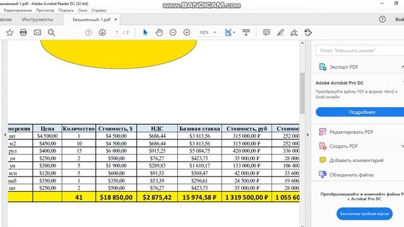Open help question mark icon
Screen dimensions: 404x227
(383, 20)
